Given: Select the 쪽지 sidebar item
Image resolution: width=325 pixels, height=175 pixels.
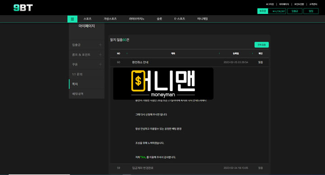Looking at the screenshot, I should click(x=87, y=84).
